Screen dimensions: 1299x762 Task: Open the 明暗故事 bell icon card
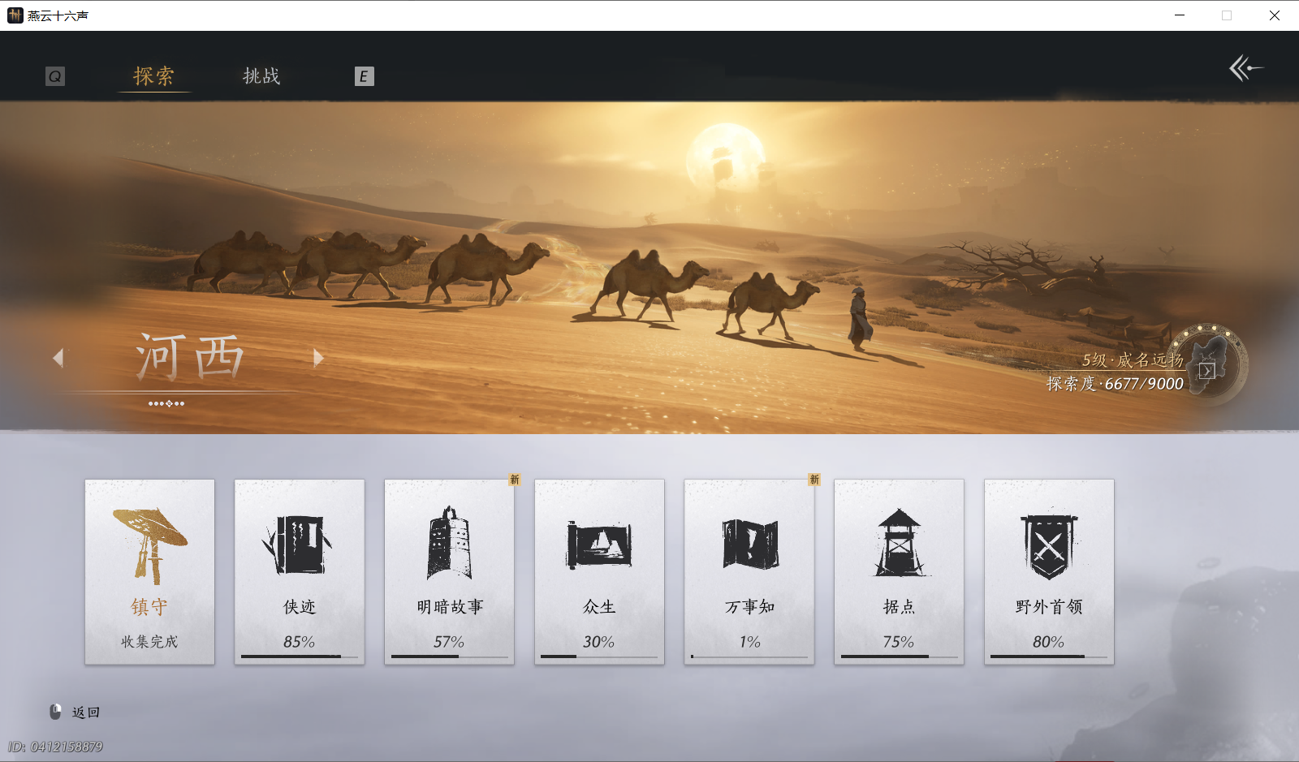pos(449,572)
